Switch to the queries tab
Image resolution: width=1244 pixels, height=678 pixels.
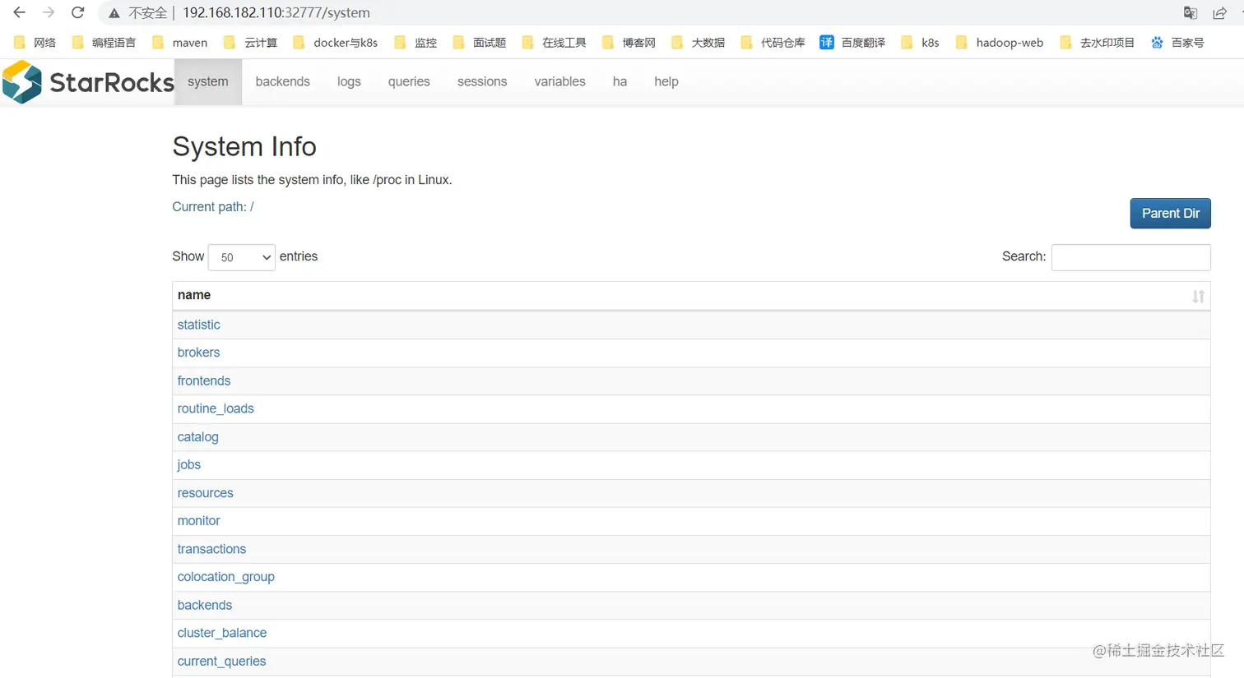(409, 81)
